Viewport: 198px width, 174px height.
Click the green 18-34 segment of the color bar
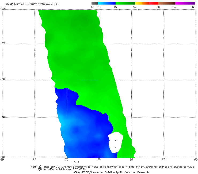tap(125, 3)
